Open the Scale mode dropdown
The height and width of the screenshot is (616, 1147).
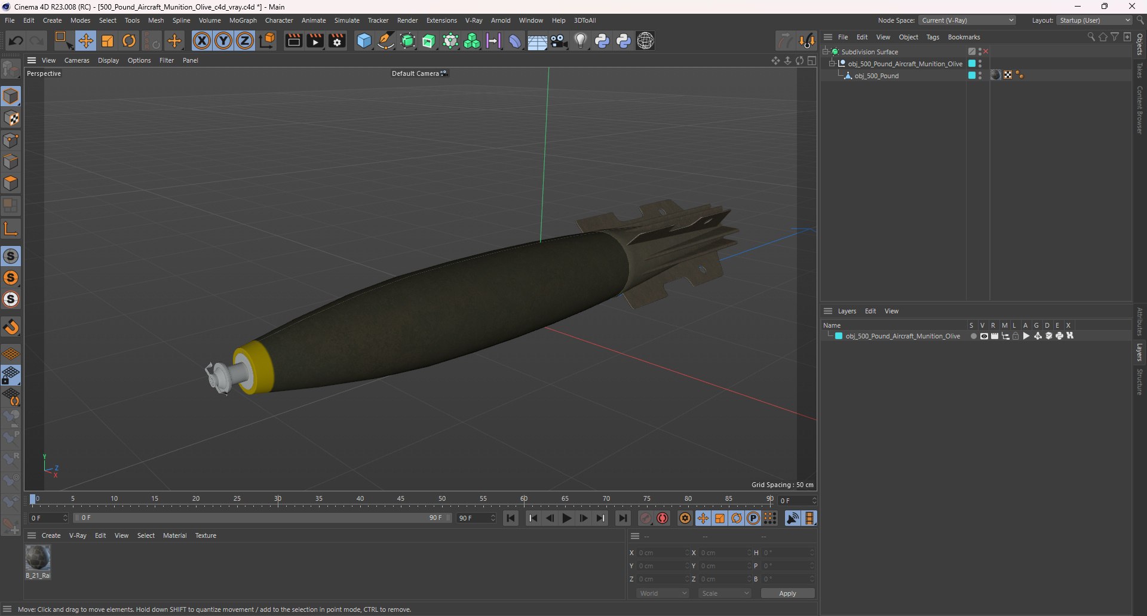[725, 593]
